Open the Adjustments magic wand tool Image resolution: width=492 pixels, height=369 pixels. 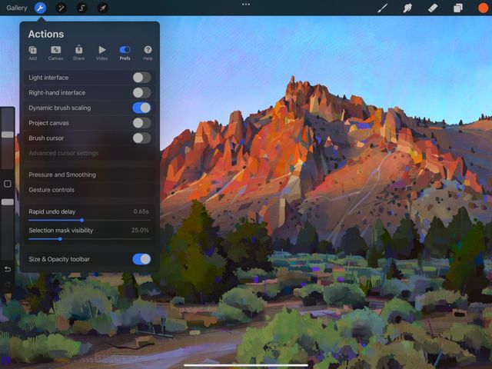click(x=61, y=8)
